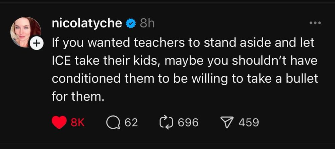View the 8K likes count

coord(77,123)
